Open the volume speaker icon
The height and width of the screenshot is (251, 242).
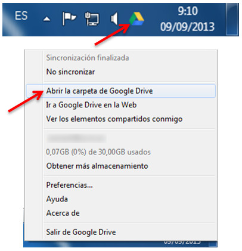coord(114,18)
